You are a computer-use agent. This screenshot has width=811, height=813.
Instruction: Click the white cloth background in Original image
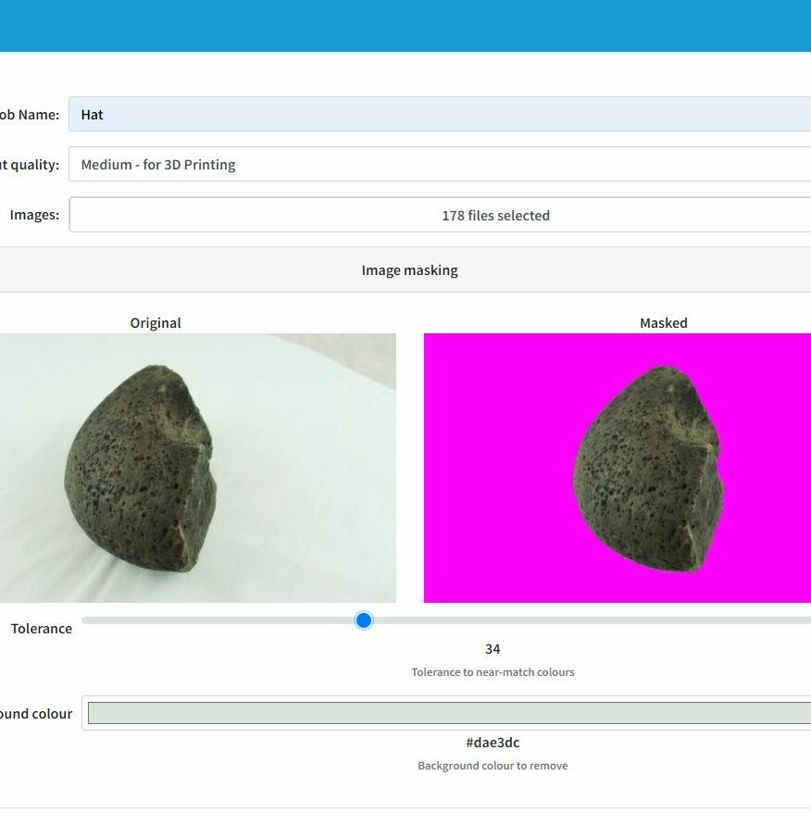pos(315,519)
